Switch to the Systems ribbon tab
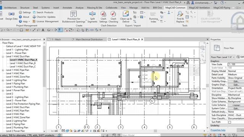Image resolution: width=244 pixels, height=137 pixels. (x=46, y=8)
